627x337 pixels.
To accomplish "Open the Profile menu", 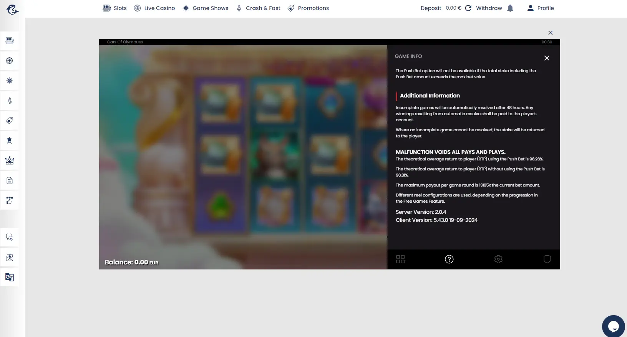I will [540, 8].
